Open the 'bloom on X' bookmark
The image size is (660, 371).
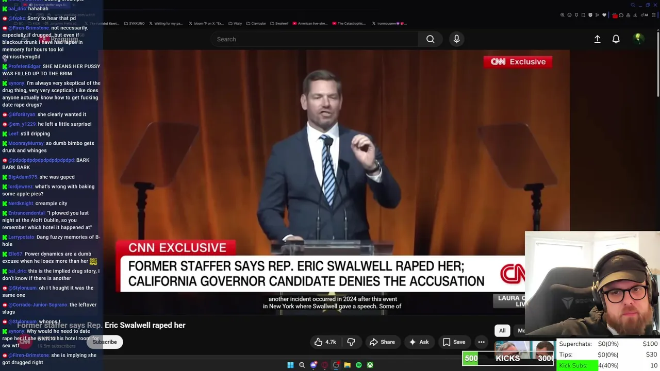coord(206,23)
